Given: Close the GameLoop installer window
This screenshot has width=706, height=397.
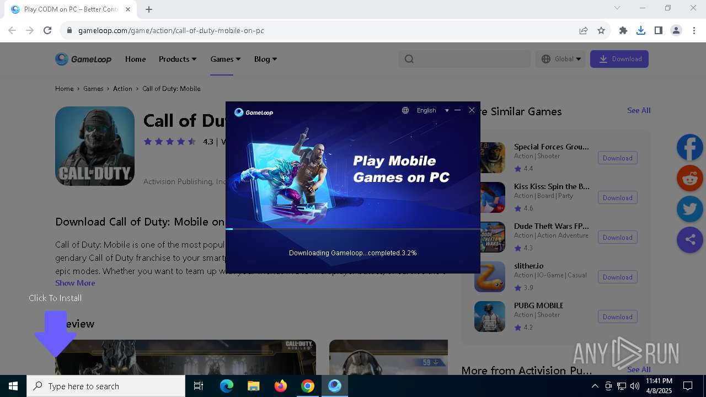Looking at the screenshot, I should pos(472,110).
